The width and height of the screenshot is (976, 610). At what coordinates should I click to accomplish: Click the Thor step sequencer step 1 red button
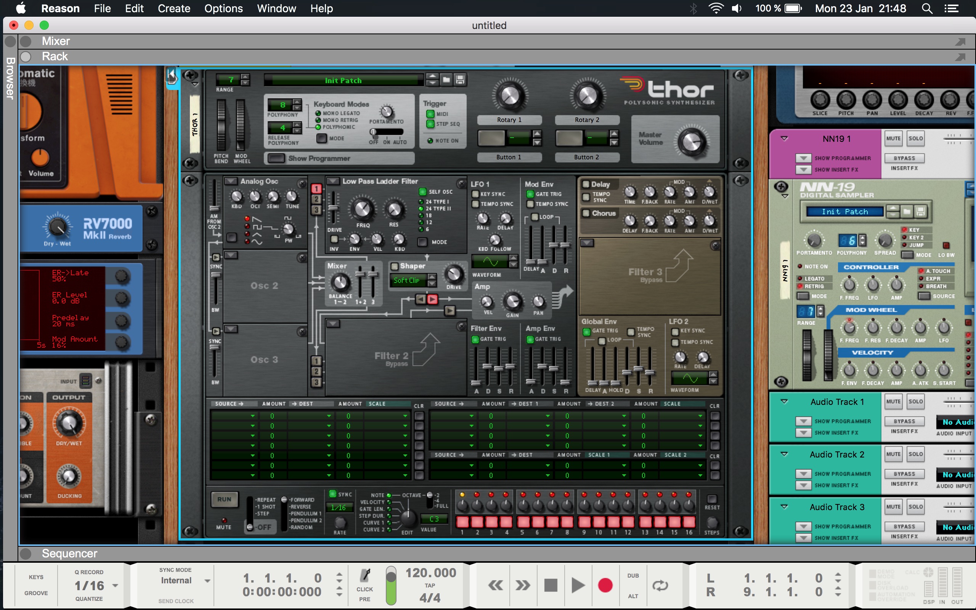tap(462, 522)
